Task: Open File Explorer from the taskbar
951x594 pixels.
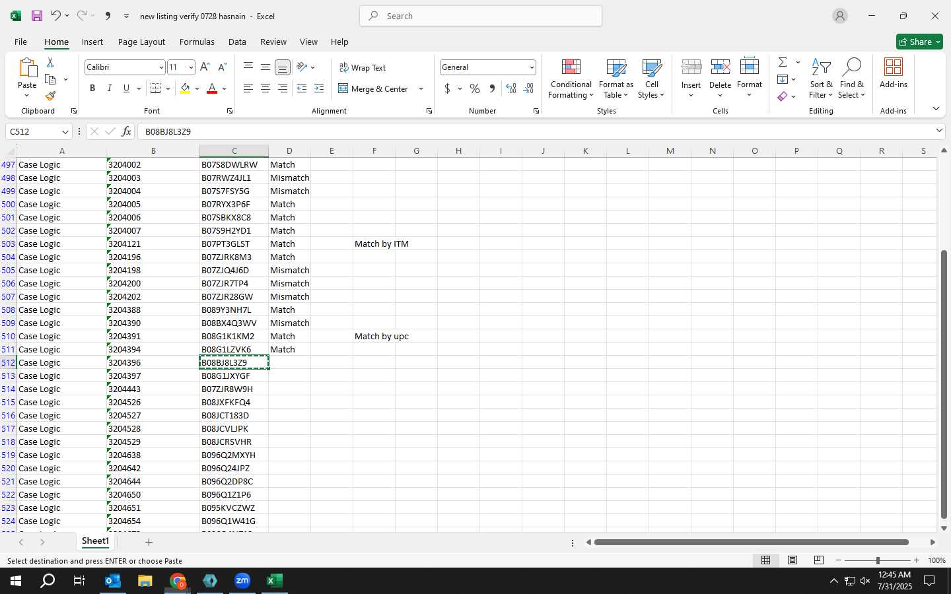Action: tap(145, 581)
